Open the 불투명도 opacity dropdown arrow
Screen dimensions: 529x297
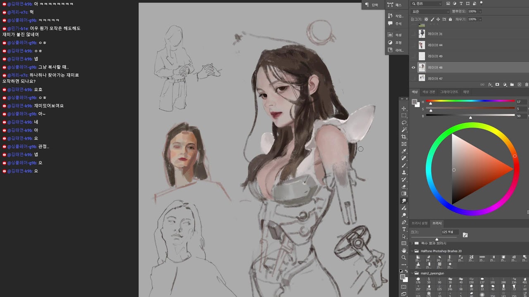(x=480, y=12)
